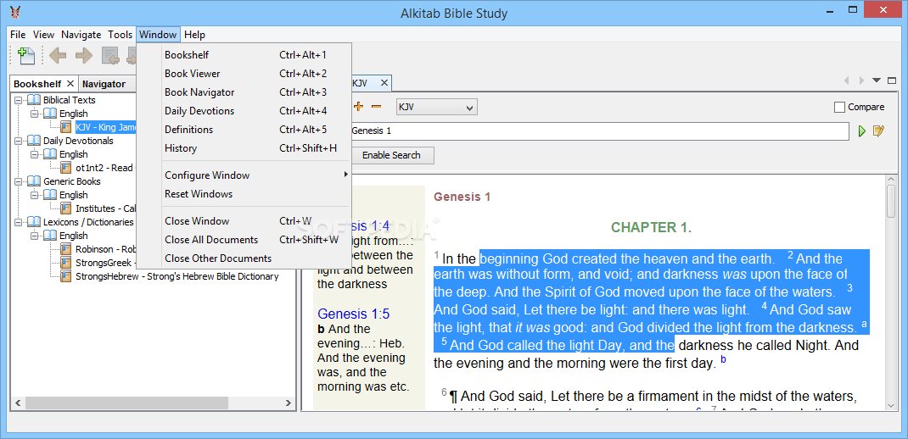Image resolution: width=908 pixels, height=439 pixels.
Task: Open the KJV translation dropdown
Action: (436, 107)
